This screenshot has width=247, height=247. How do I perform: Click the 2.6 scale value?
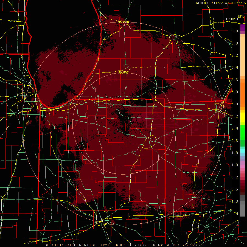point(235,141)
